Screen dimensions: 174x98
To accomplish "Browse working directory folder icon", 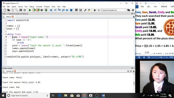I will tap(129, 10).
